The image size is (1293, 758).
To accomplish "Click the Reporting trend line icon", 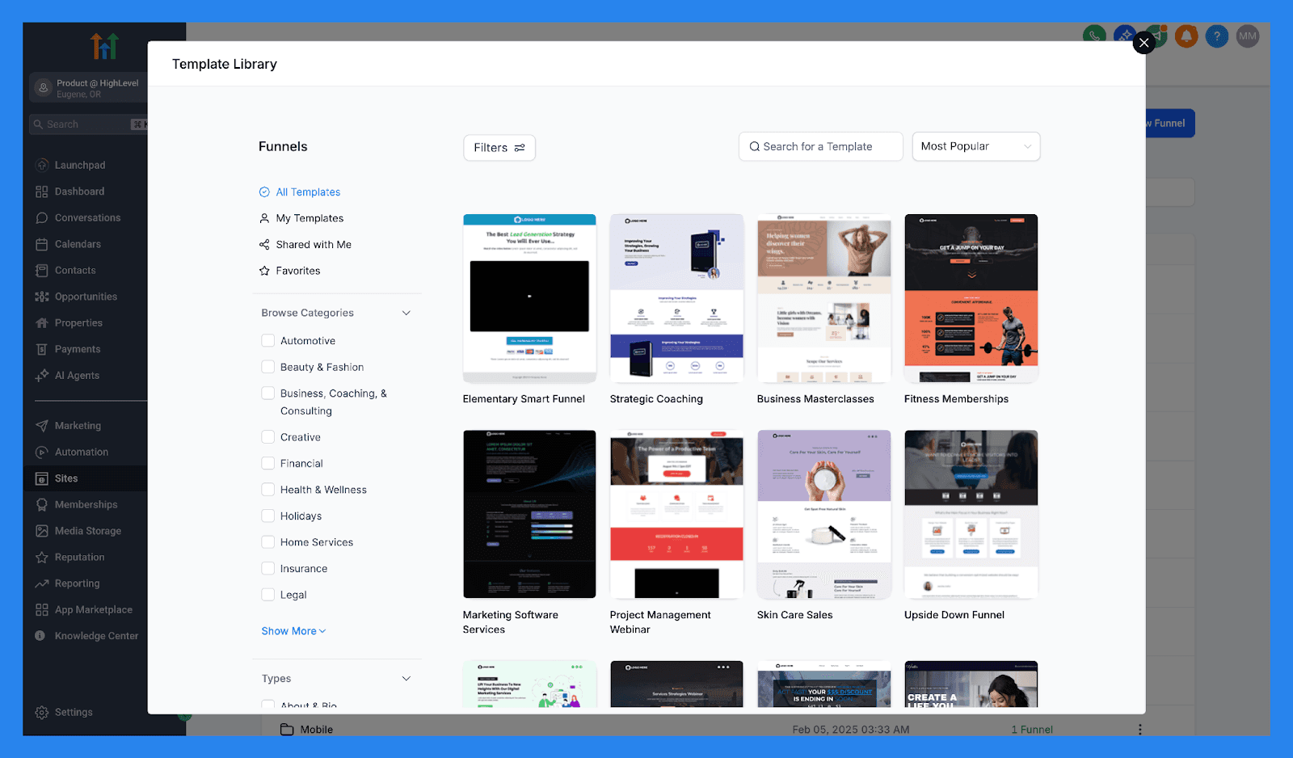I will coord(42,583).
